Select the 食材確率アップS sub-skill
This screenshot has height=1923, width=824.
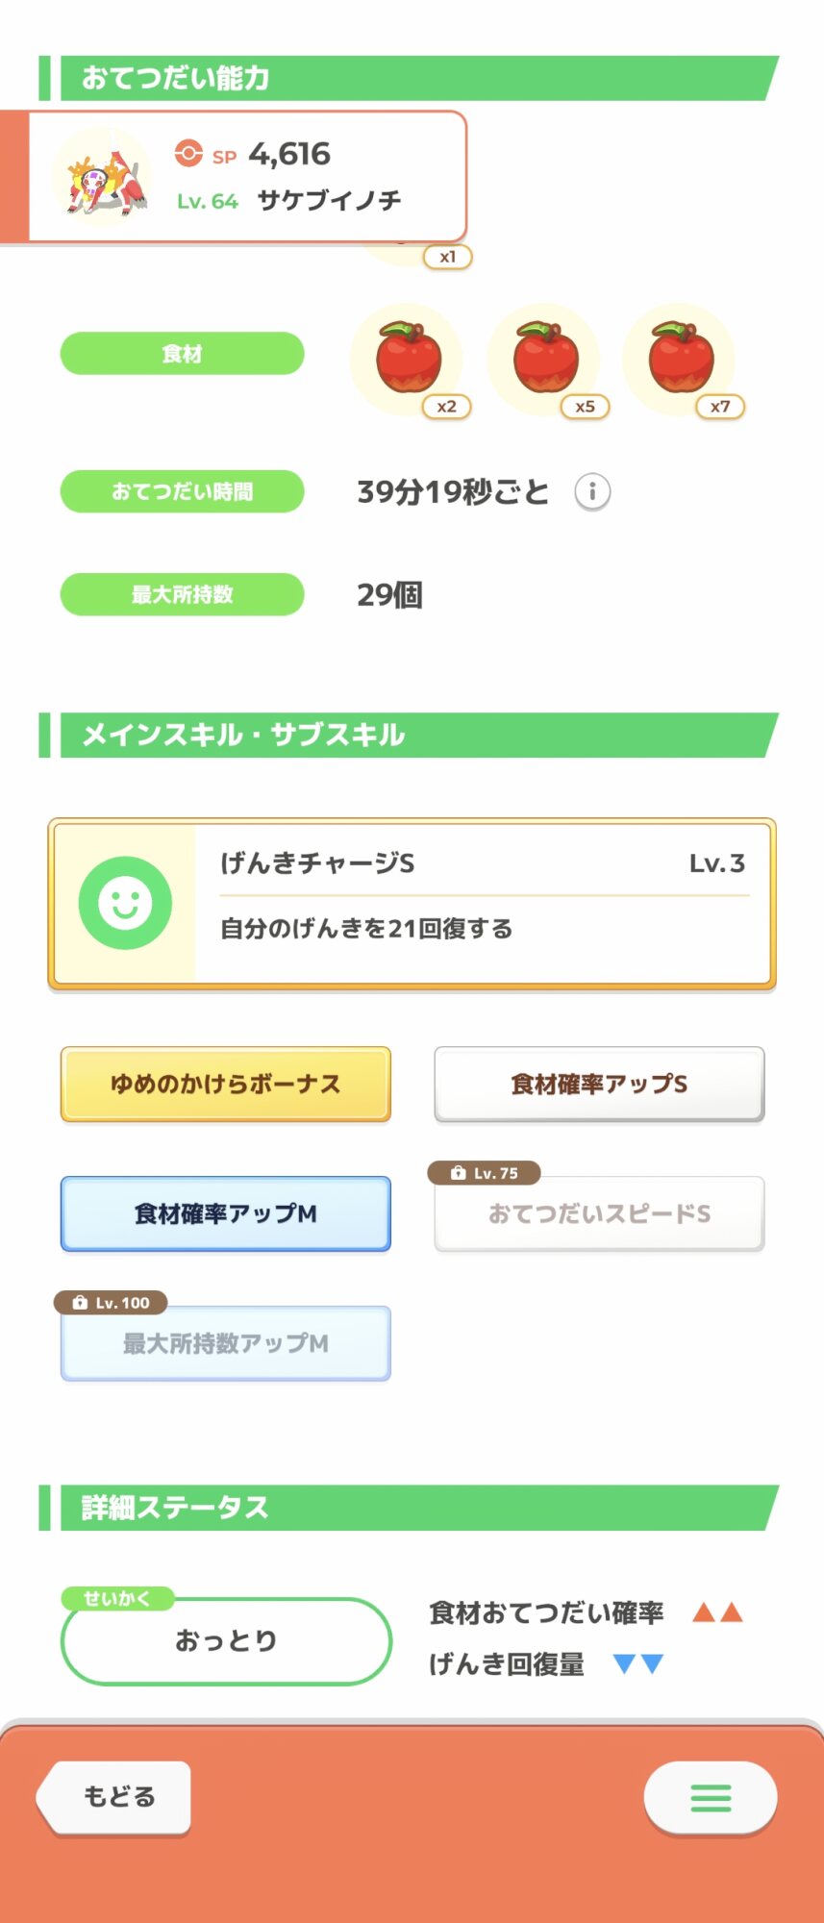(x=599, y=1085)
